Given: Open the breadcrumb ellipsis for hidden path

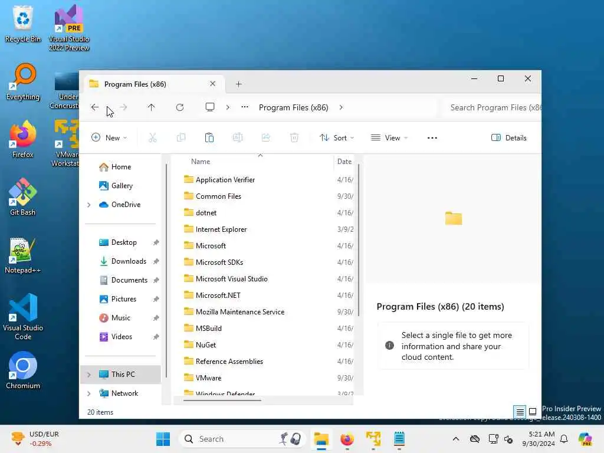Looking at the screenshot, I should tap(245, 107).
